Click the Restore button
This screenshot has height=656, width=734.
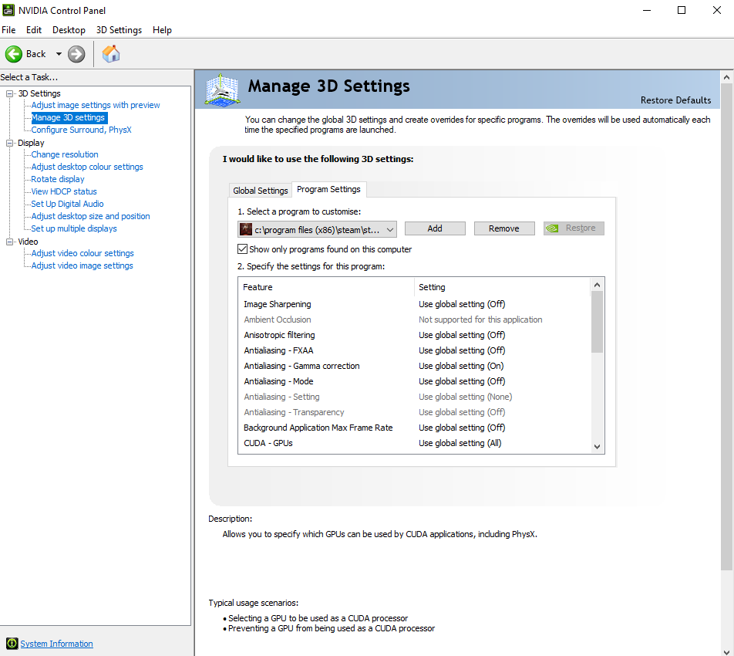574,228
